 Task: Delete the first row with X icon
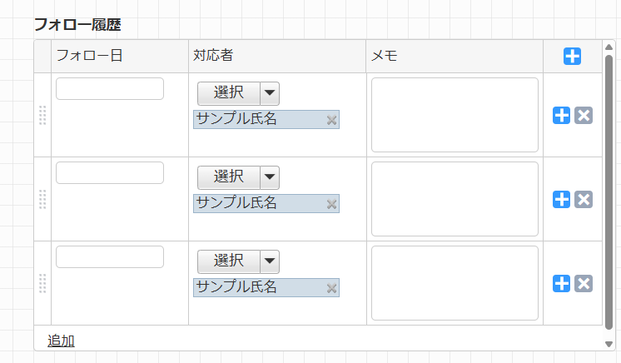click(x=584, y=116)
